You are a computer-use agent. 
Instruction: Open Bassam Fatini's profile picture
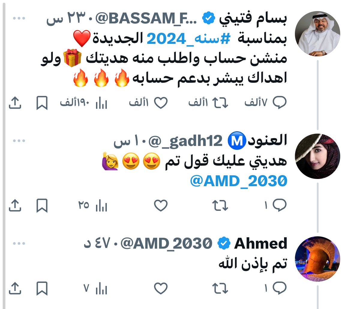point(317,34)
